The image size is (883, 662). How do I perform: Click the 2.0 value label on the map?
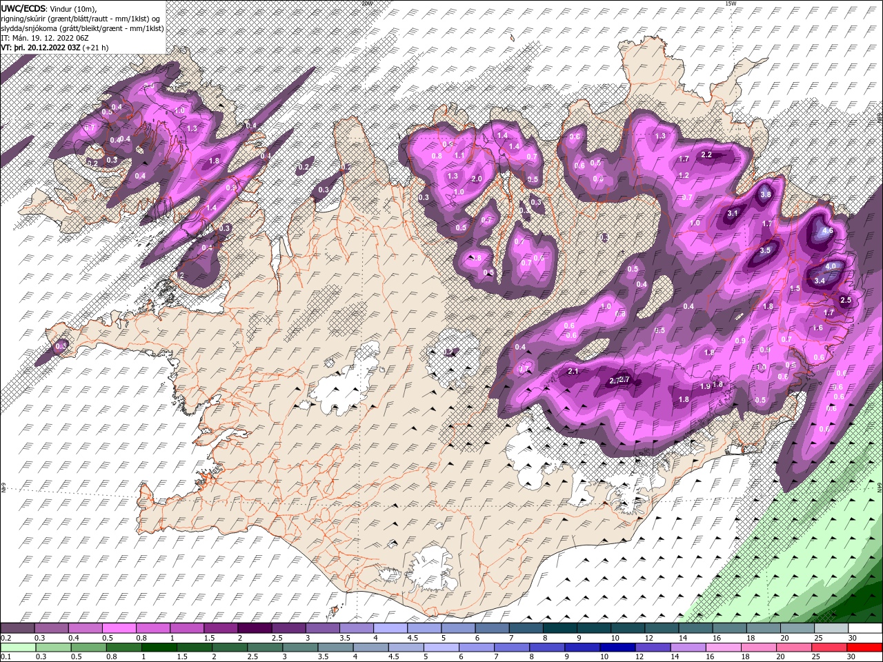tap(476, 179)
